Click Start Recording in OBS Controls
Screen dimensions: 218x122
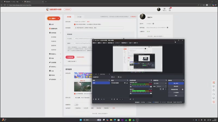(176, 86)
